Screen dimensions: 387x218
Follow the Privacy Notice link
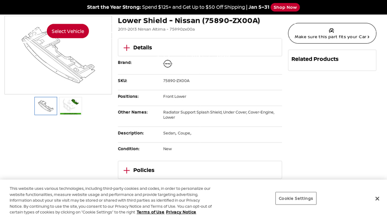pyautogui.click(x=181, y=212)
